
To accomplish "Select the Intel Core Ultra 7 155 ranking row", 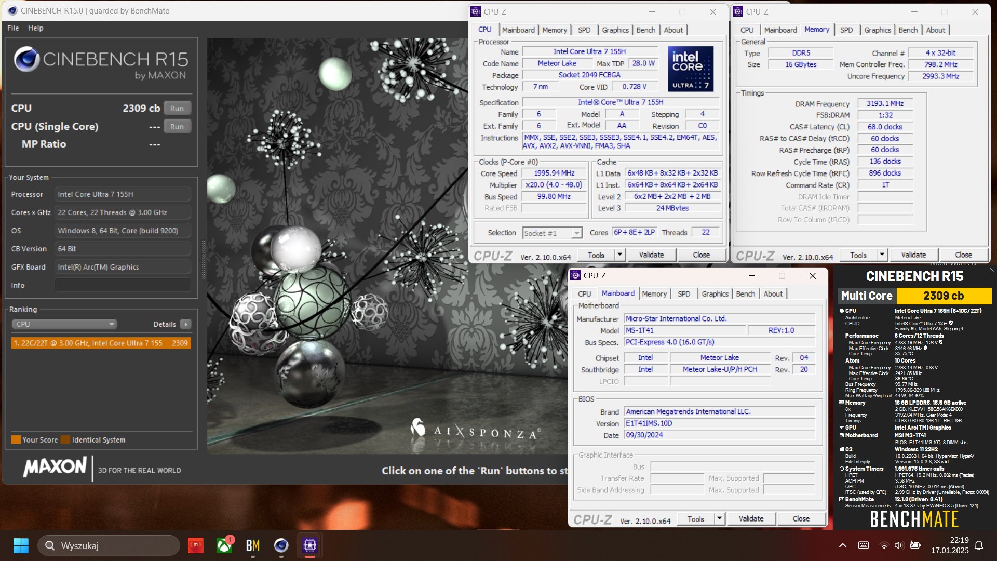I will [101, 343].
